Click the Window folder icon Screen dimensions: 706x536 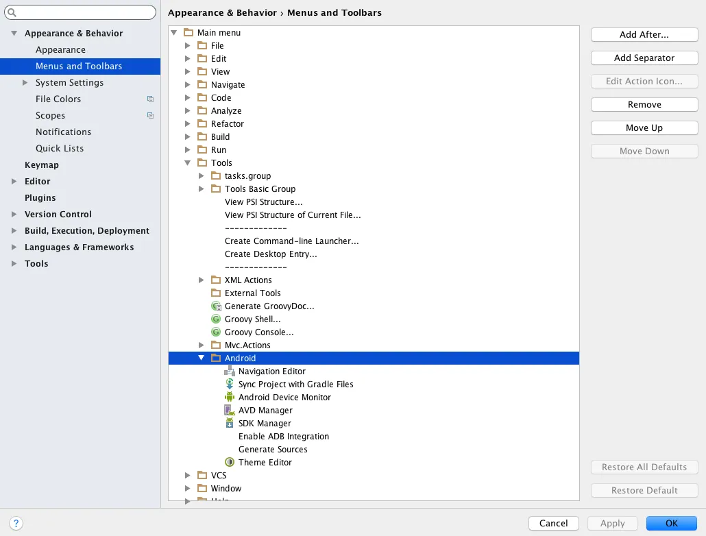tap(203, 488)
